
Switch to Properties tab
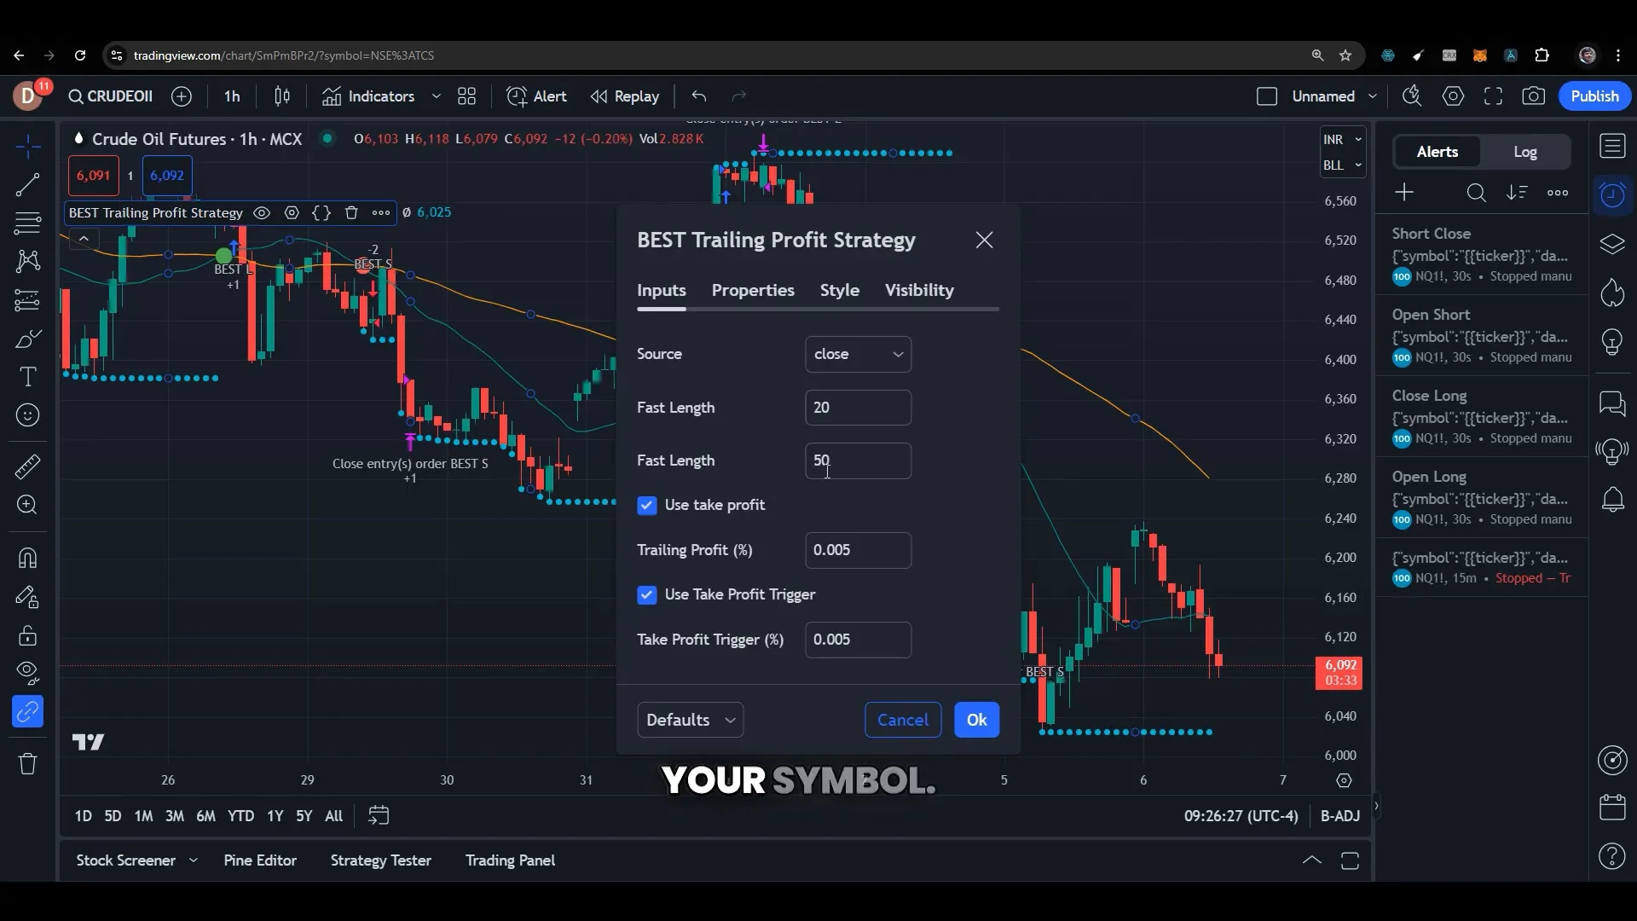(x=753, y=291)
